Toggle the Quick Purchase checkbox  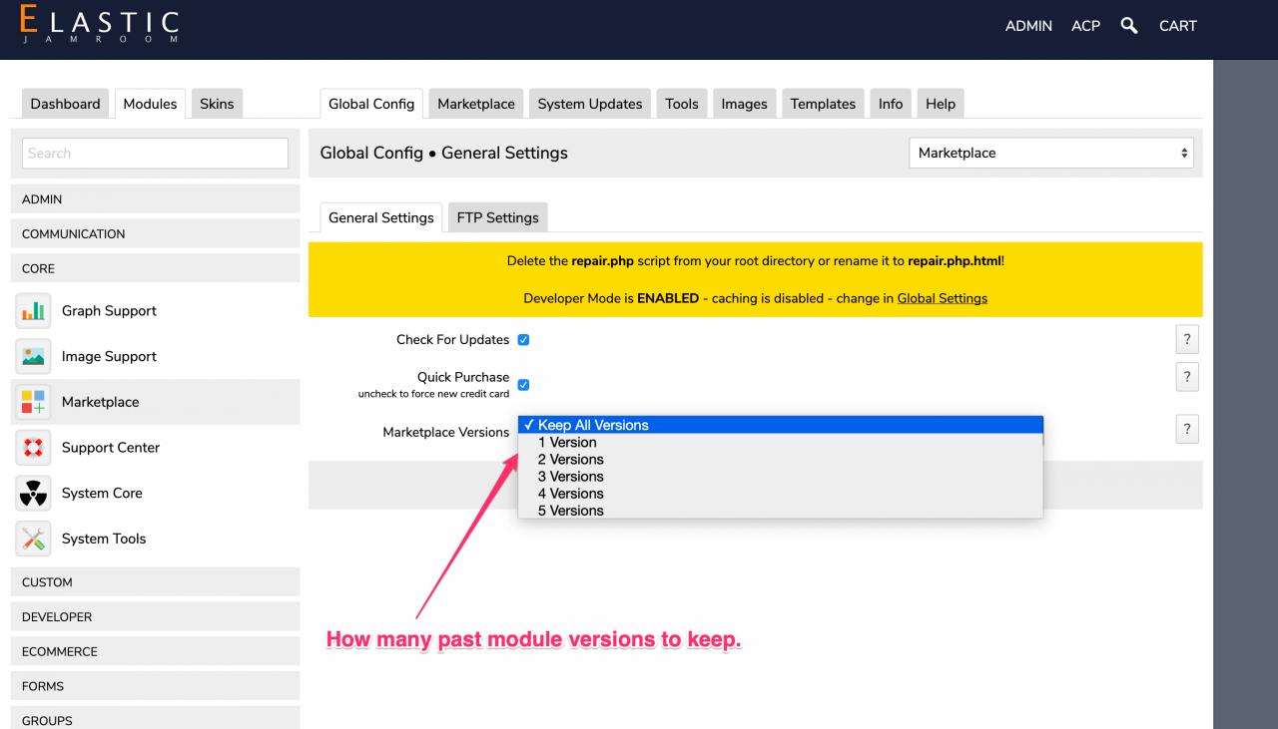coord(523,385)
